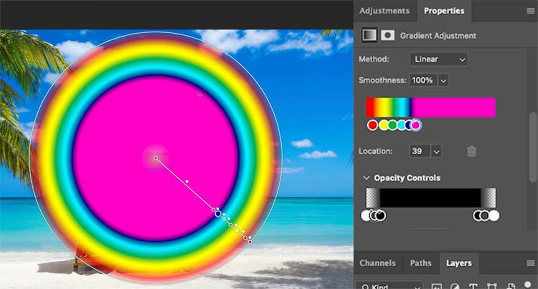This screenshot has width=538, height=289.
Task: Click the Location label
Action: click(x=375, y=151)
